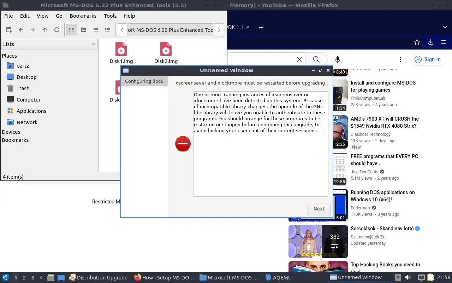This screenshot has height=283, width=452.
Task: Open the Bookmarks menu
Action: (83, 16)
